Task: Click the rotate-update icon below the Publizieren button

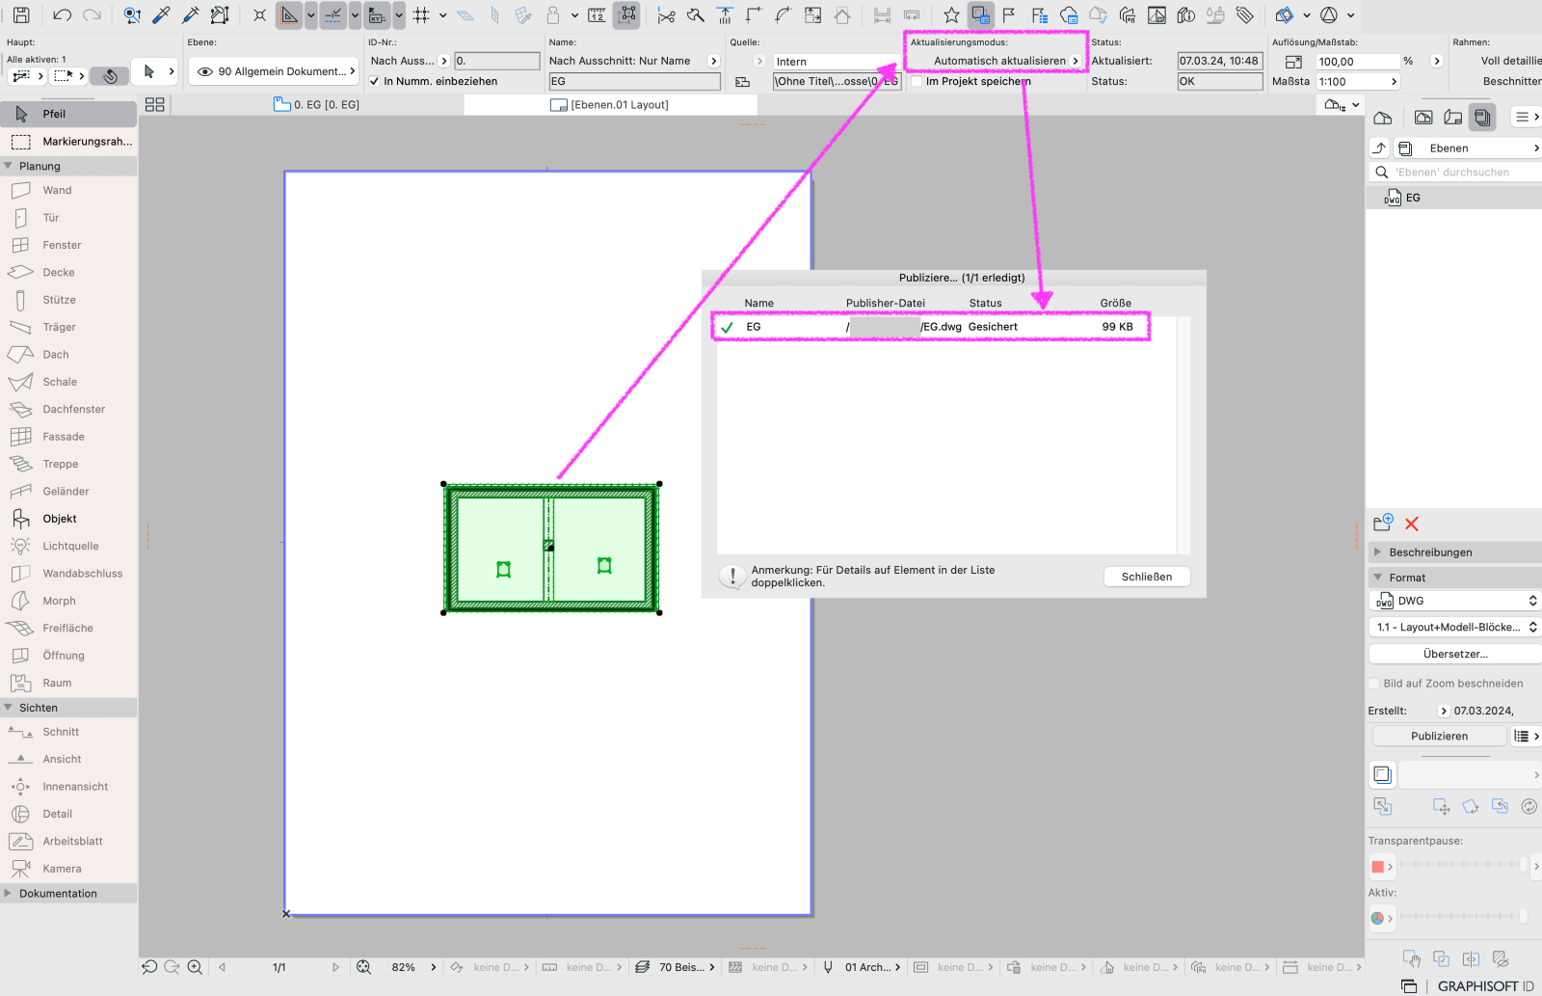Action: click(x=1529, y=806)
